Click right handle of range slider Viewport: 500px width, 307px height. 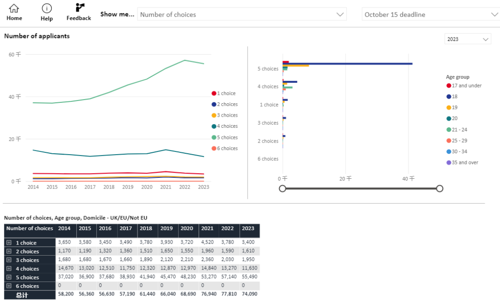pyautogui.click(x=440, y=188)
